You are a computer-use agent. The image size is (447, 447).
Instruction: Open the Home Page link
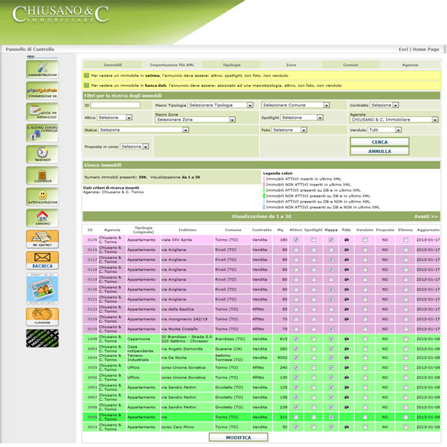tap(426, 49)
